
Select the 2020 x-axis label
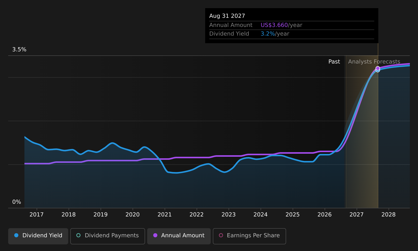pos(133,215)
